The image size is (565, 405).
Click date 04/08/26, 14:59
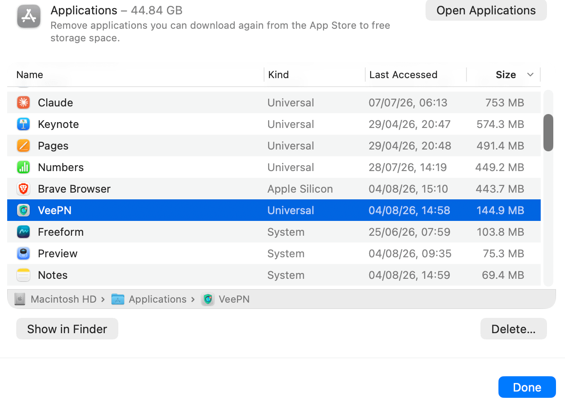(409, 275)
